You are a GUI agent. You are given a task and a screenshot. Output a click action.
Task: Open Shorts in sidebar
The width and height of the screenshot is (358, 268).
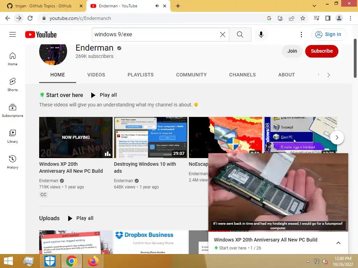(13, 84)
